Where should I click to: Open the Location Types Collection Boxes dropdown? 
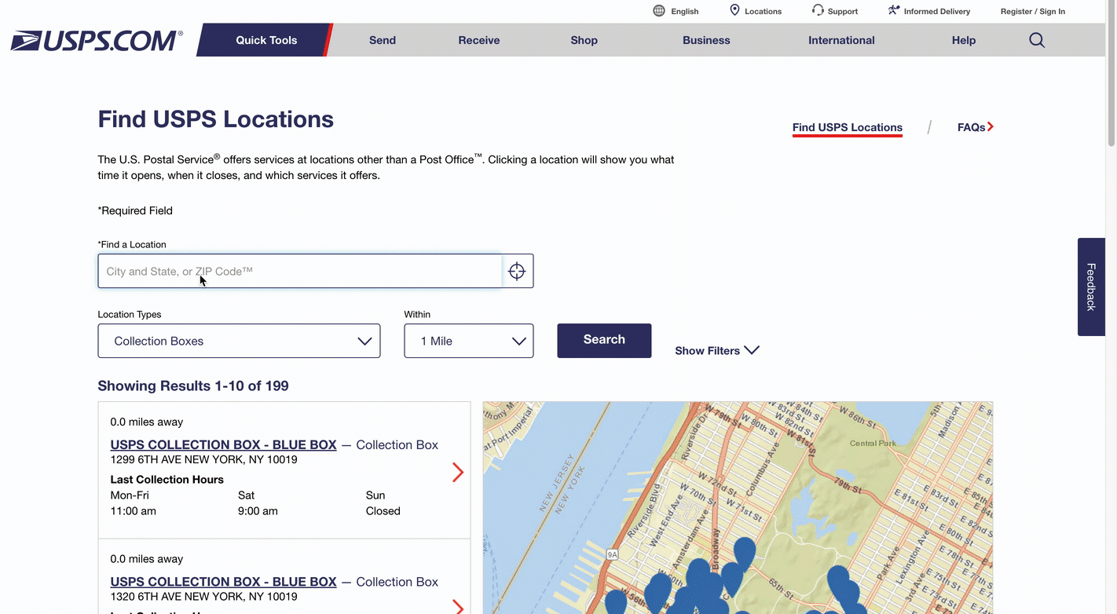click(239, 341)
